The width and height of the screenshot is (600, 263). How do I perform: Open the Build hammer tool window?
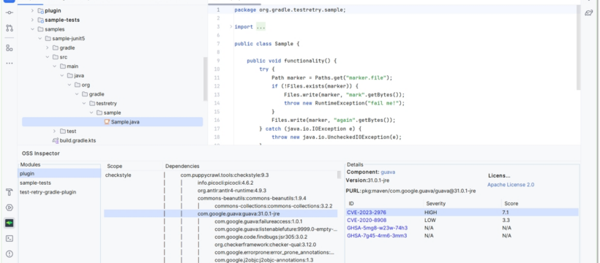click(10, 192)
